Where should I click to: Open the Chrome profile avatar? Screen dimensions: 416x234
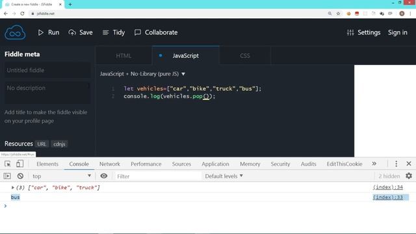click(x=402, y=14)
